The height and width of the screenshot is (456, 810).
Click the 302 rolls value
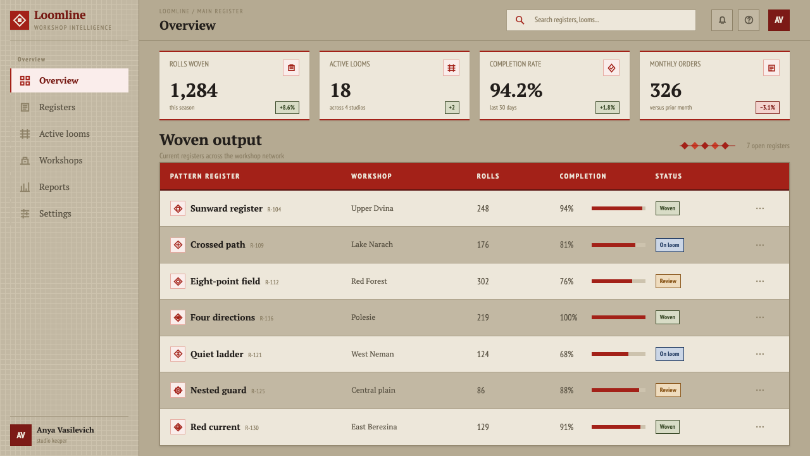coord(483,281)
